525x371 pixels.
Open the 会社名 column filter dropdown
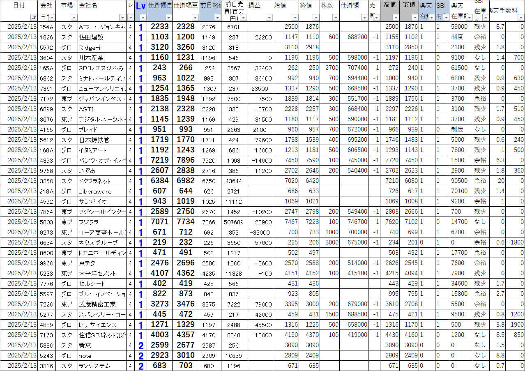[122, 18]
